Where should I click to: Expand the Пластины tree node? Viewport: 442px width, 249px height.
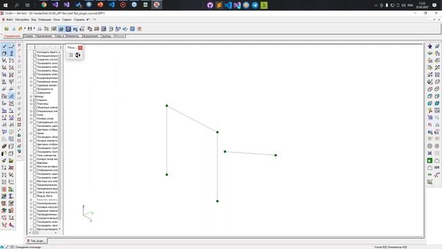click(x=31, y=104)
